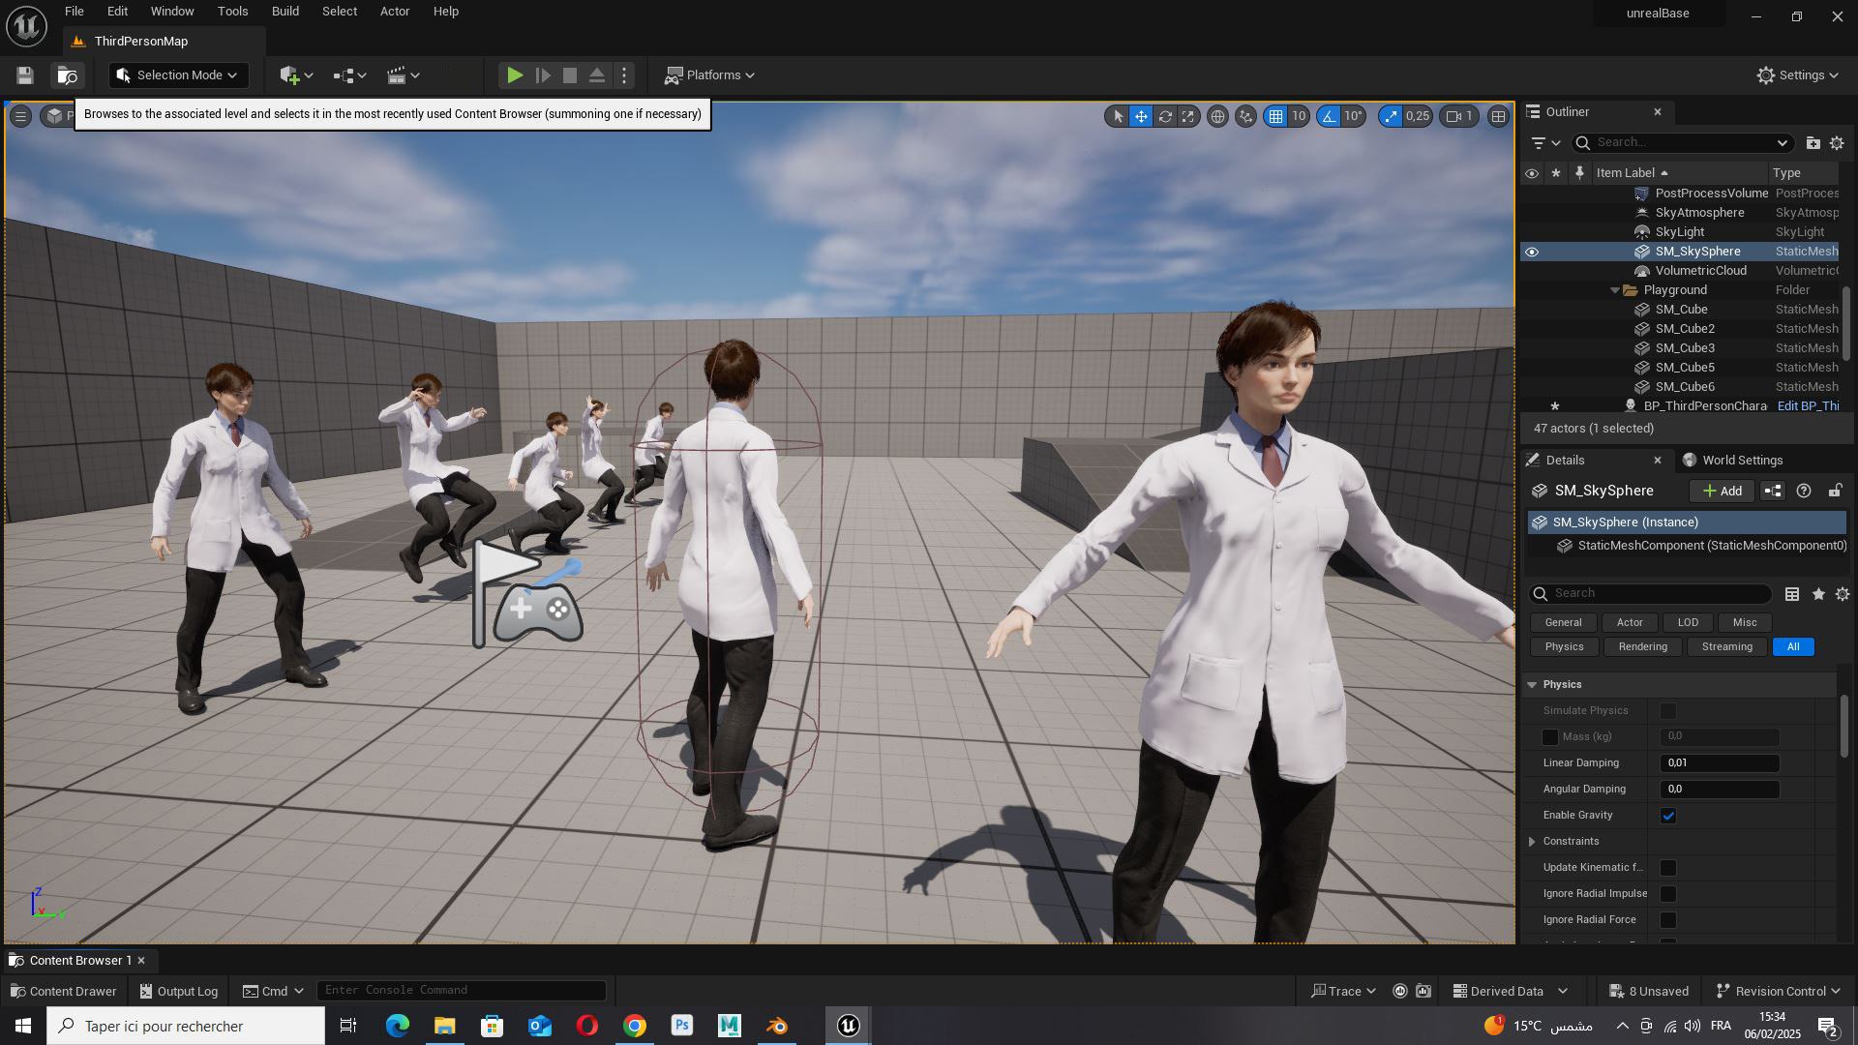Viewport: 1858px width, 1045px height.
Task: Click the Linear Damping value field
Action: coord(1720,763)
